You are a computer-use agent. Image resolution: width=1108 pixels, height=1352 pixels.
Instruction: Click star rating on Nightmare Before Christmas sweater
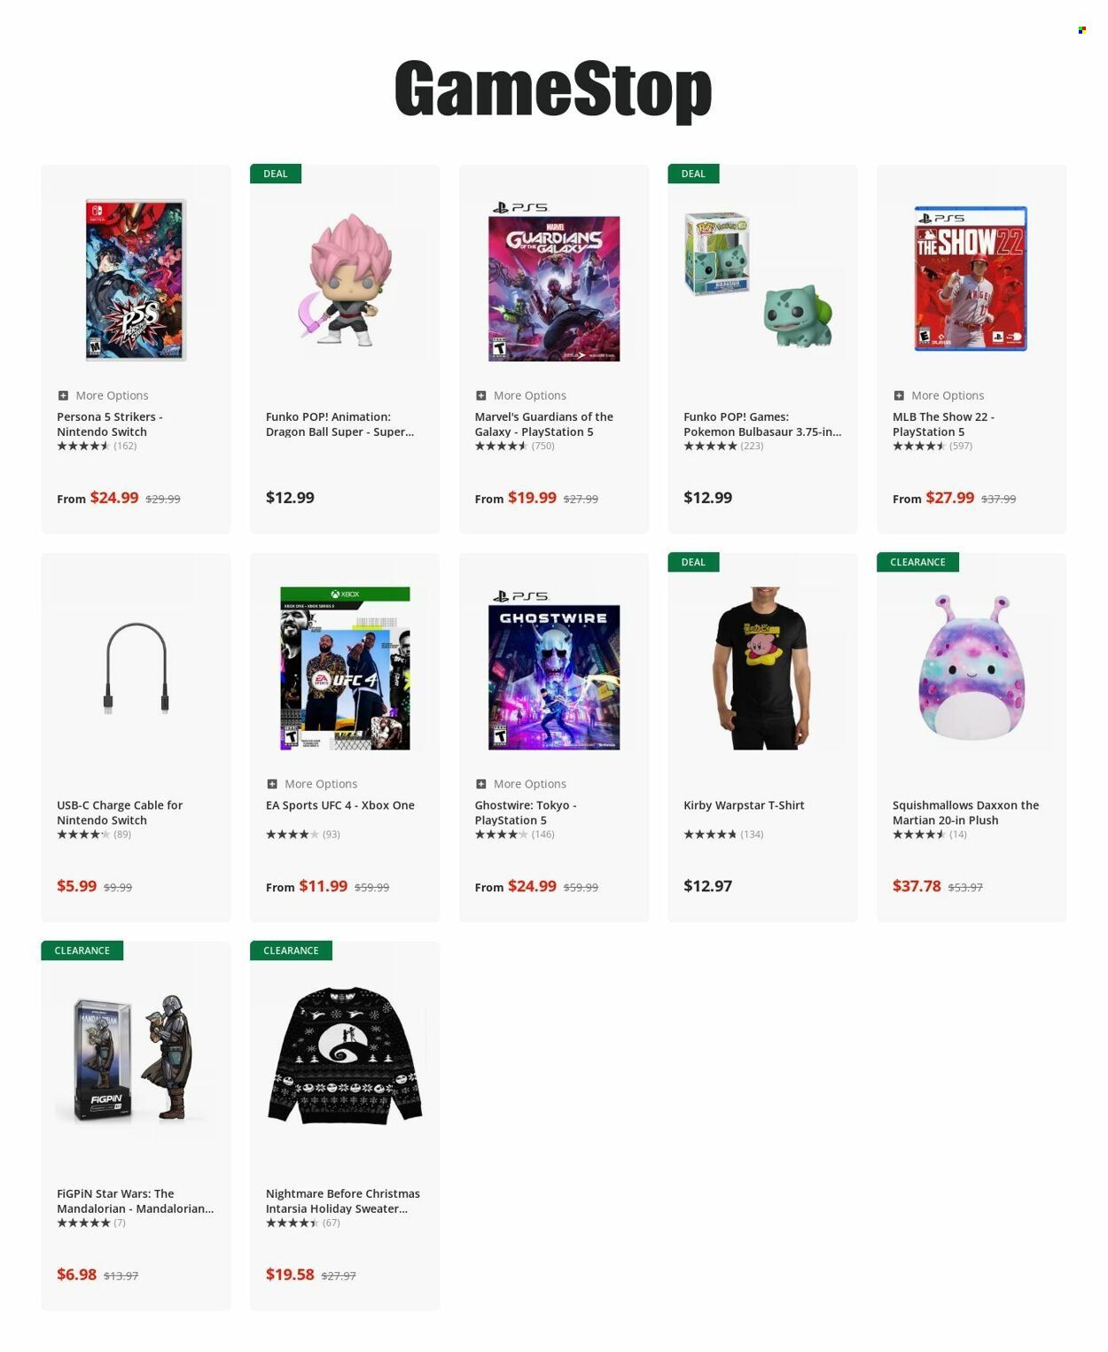point(293,1223)
